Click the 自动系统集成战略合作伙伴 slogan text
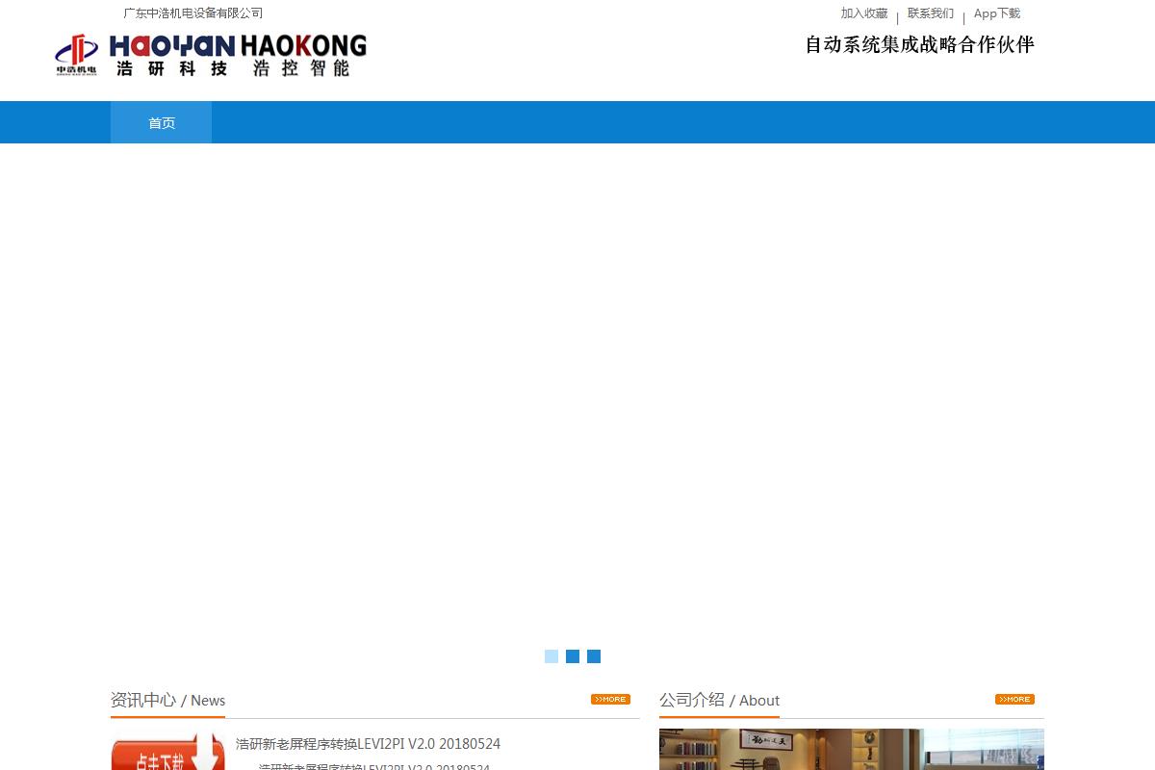Screen dimensions: 1155x770 (x=919, y=45)
